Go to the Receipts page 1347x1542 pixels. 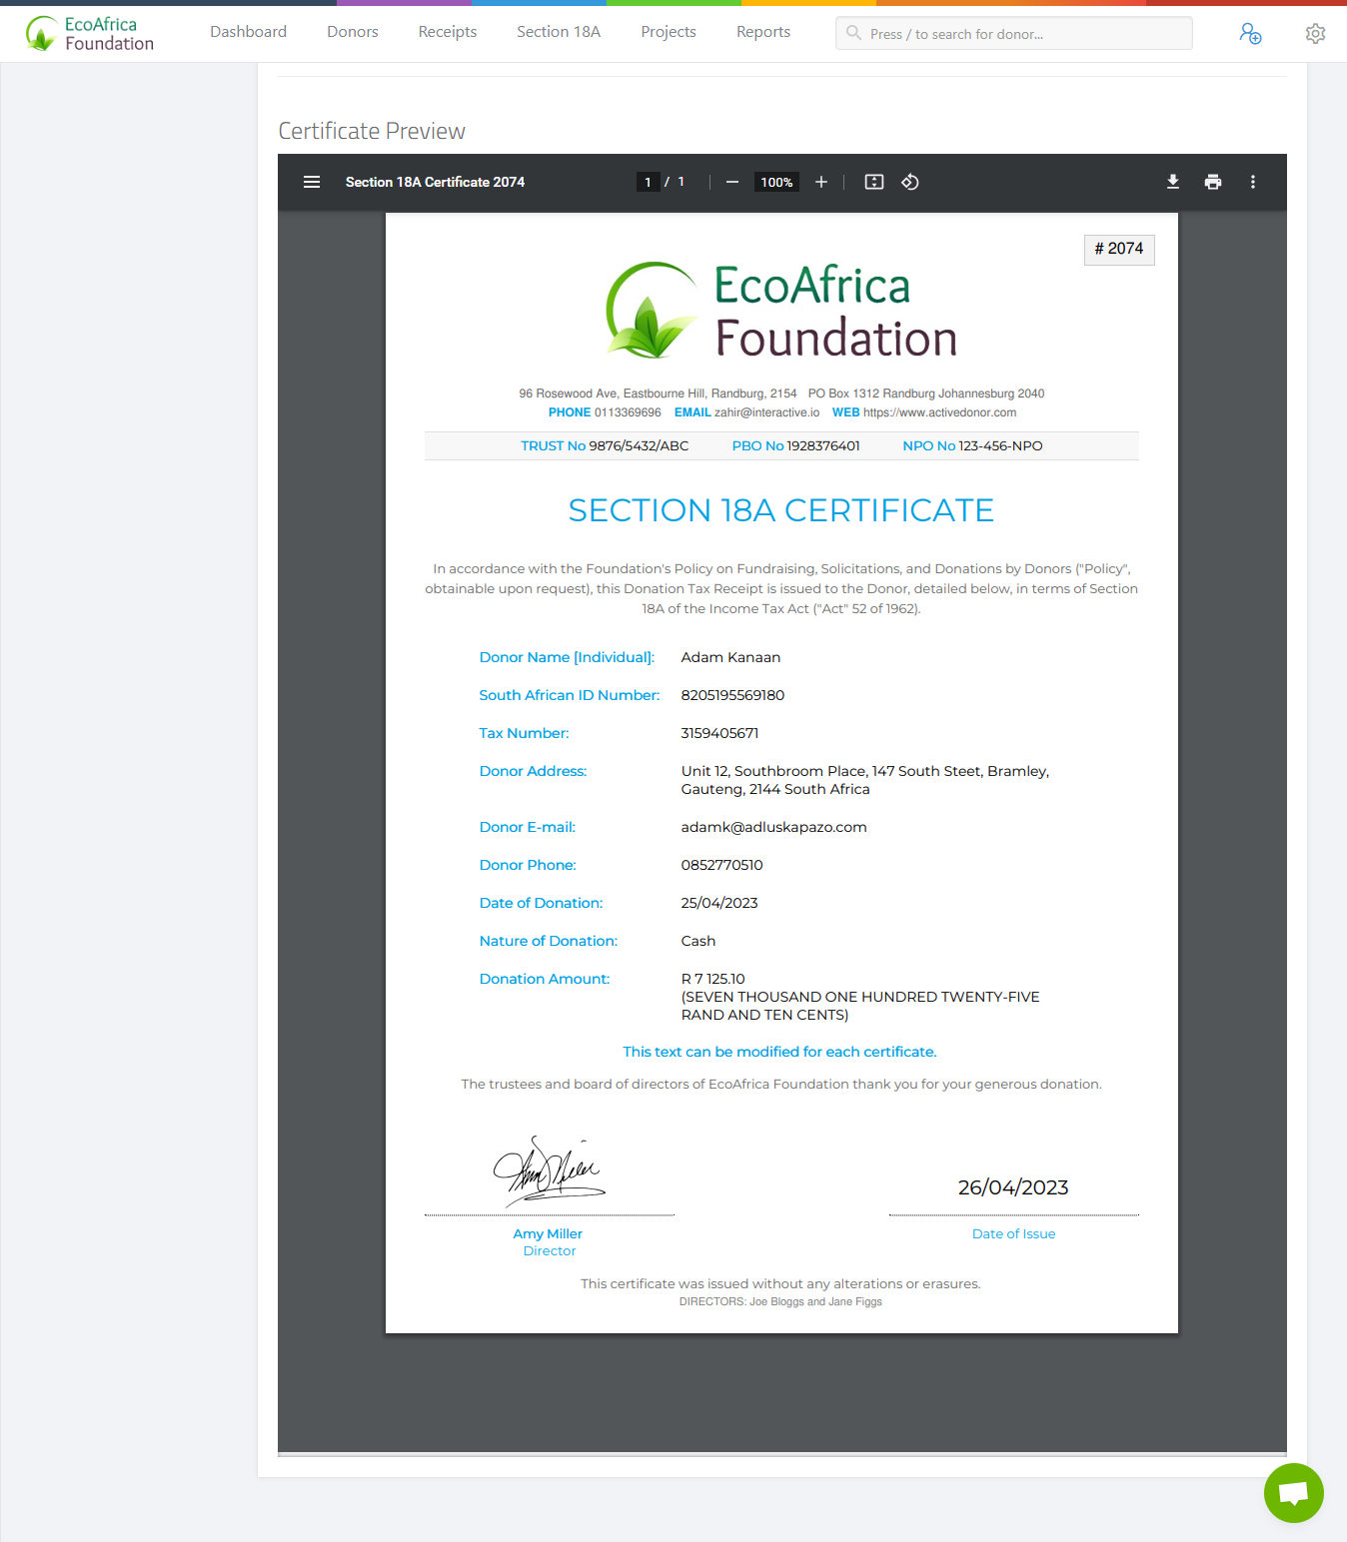[x=447, y=32]
